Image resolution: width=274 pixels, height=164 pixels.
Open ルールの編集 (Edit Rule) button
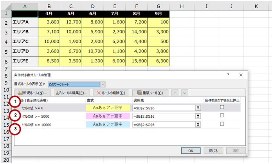(x=71, y=93)
